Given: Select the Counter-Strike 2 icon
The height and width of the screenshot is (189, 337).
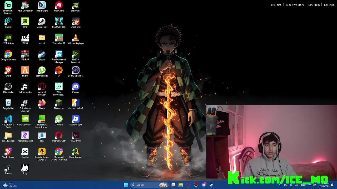Looking at the screenshot, I should pyautogui.click(x=76, y=104).
